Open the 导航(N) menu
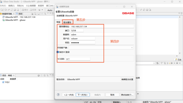The width and height of the screenshot is (183, 103). (x=20, y=6)
